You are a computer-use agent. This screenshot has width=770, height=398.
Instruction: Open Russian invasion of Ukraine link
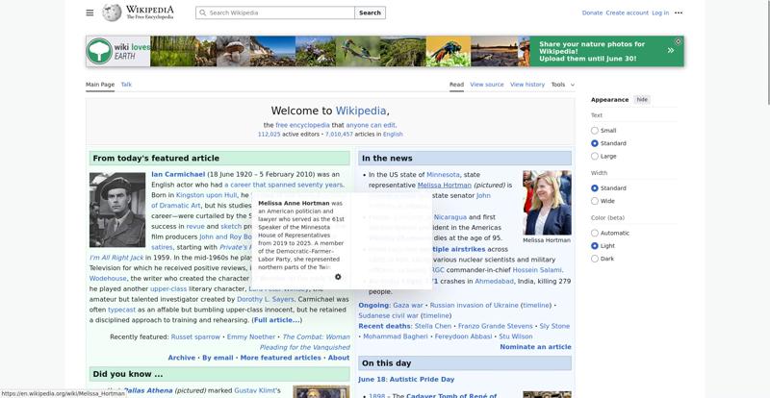(474, 305)
